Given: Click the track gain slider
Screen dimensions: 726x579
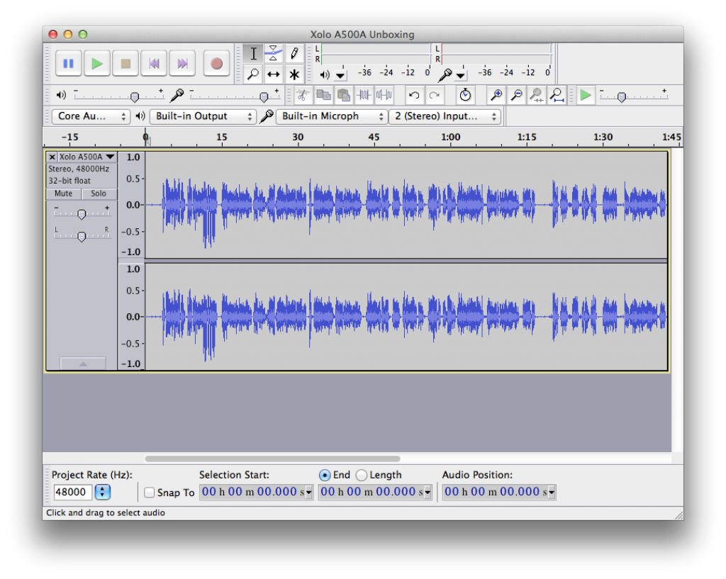Looking at the screenshot, I should pos(82,214).
